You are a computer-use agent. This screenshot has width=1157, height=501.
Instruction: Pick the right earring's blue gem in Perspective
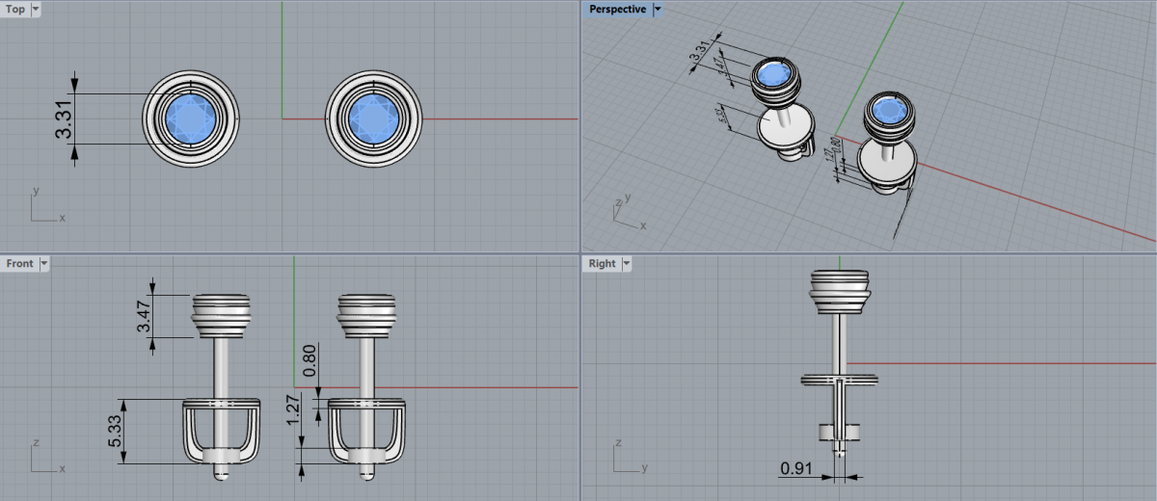tap(887, 112)
